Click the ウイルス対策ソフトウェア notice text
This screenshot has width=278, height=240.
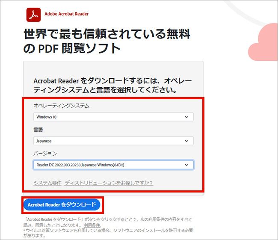(x=108, y=233)
